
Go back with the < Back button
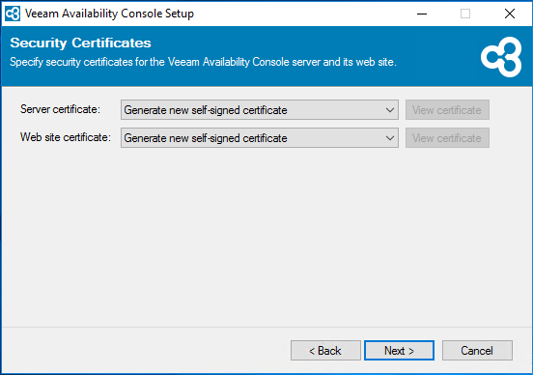coord(325,351)
